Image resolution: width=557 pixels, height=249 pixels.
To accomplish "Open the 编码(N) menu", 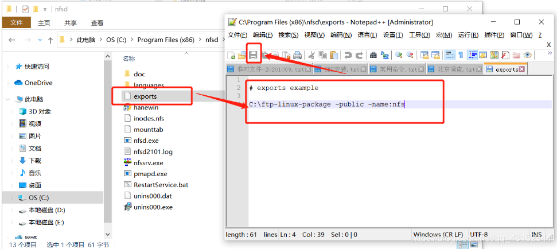I will click(341, 35).
